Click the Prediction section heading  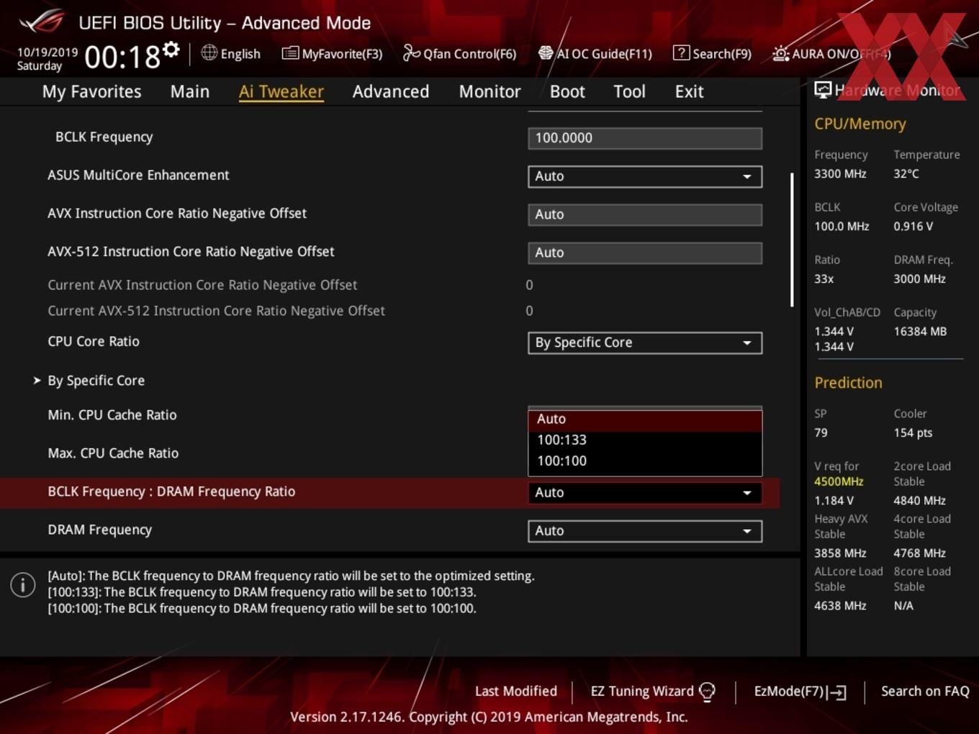pyautogui.click(x=848, y=383)
